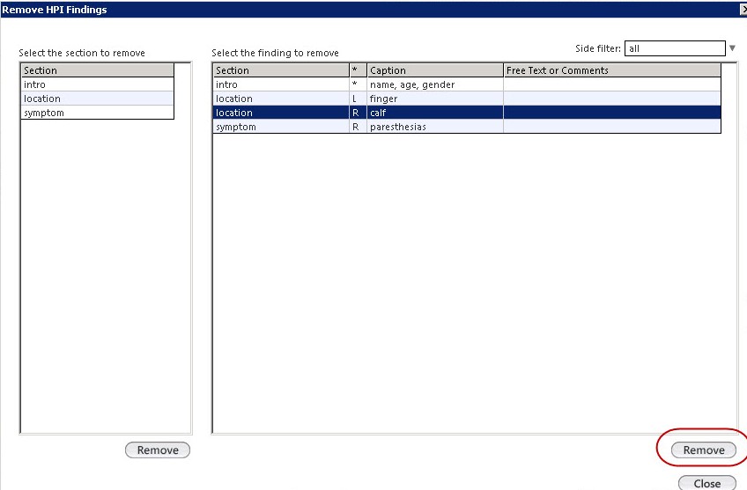
Task: Close the Remove HPI Findings dialog
Action: pos(743,10)
